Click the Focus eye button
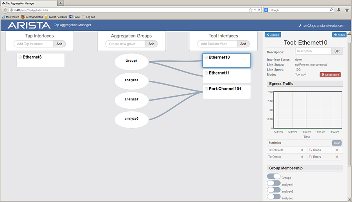 pos(339,35)
